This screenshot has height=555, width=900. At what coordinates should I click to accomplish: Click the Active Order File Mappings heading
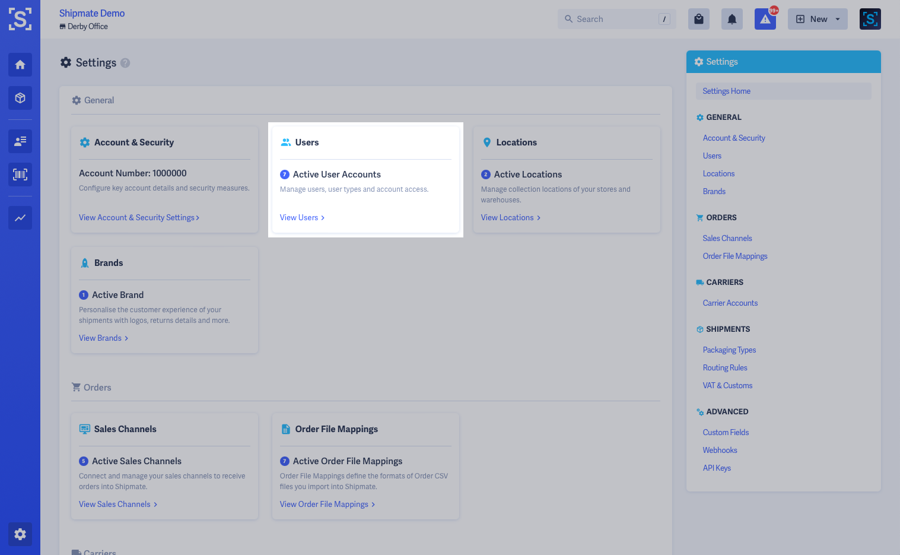(348, 461)
